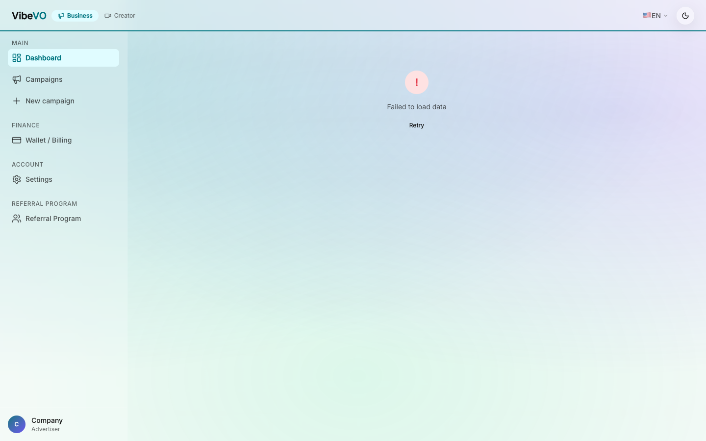The height and width of the screenshot is (441, 706).
Task: Click the Company avatar circle
Action: (x=17, y=424)
